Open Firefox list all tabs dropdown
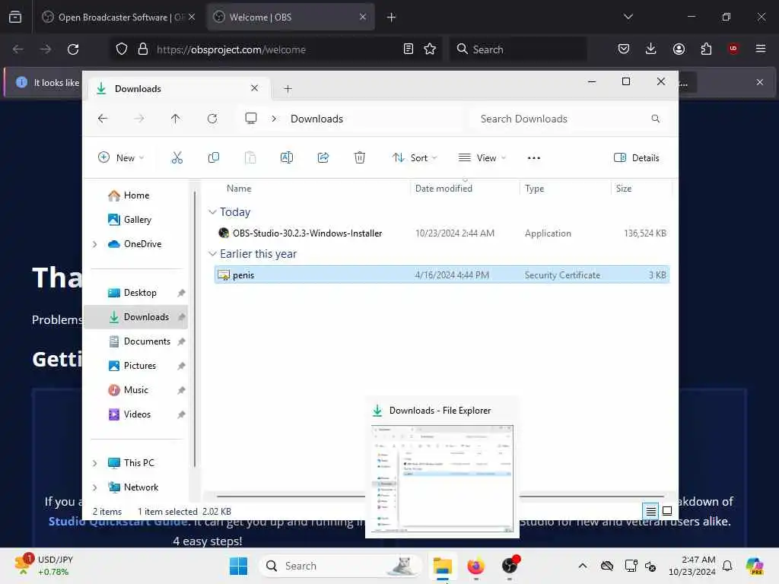The height and width of the screenshot is (584, 779). pyautogui.click(x=628, y=17)
